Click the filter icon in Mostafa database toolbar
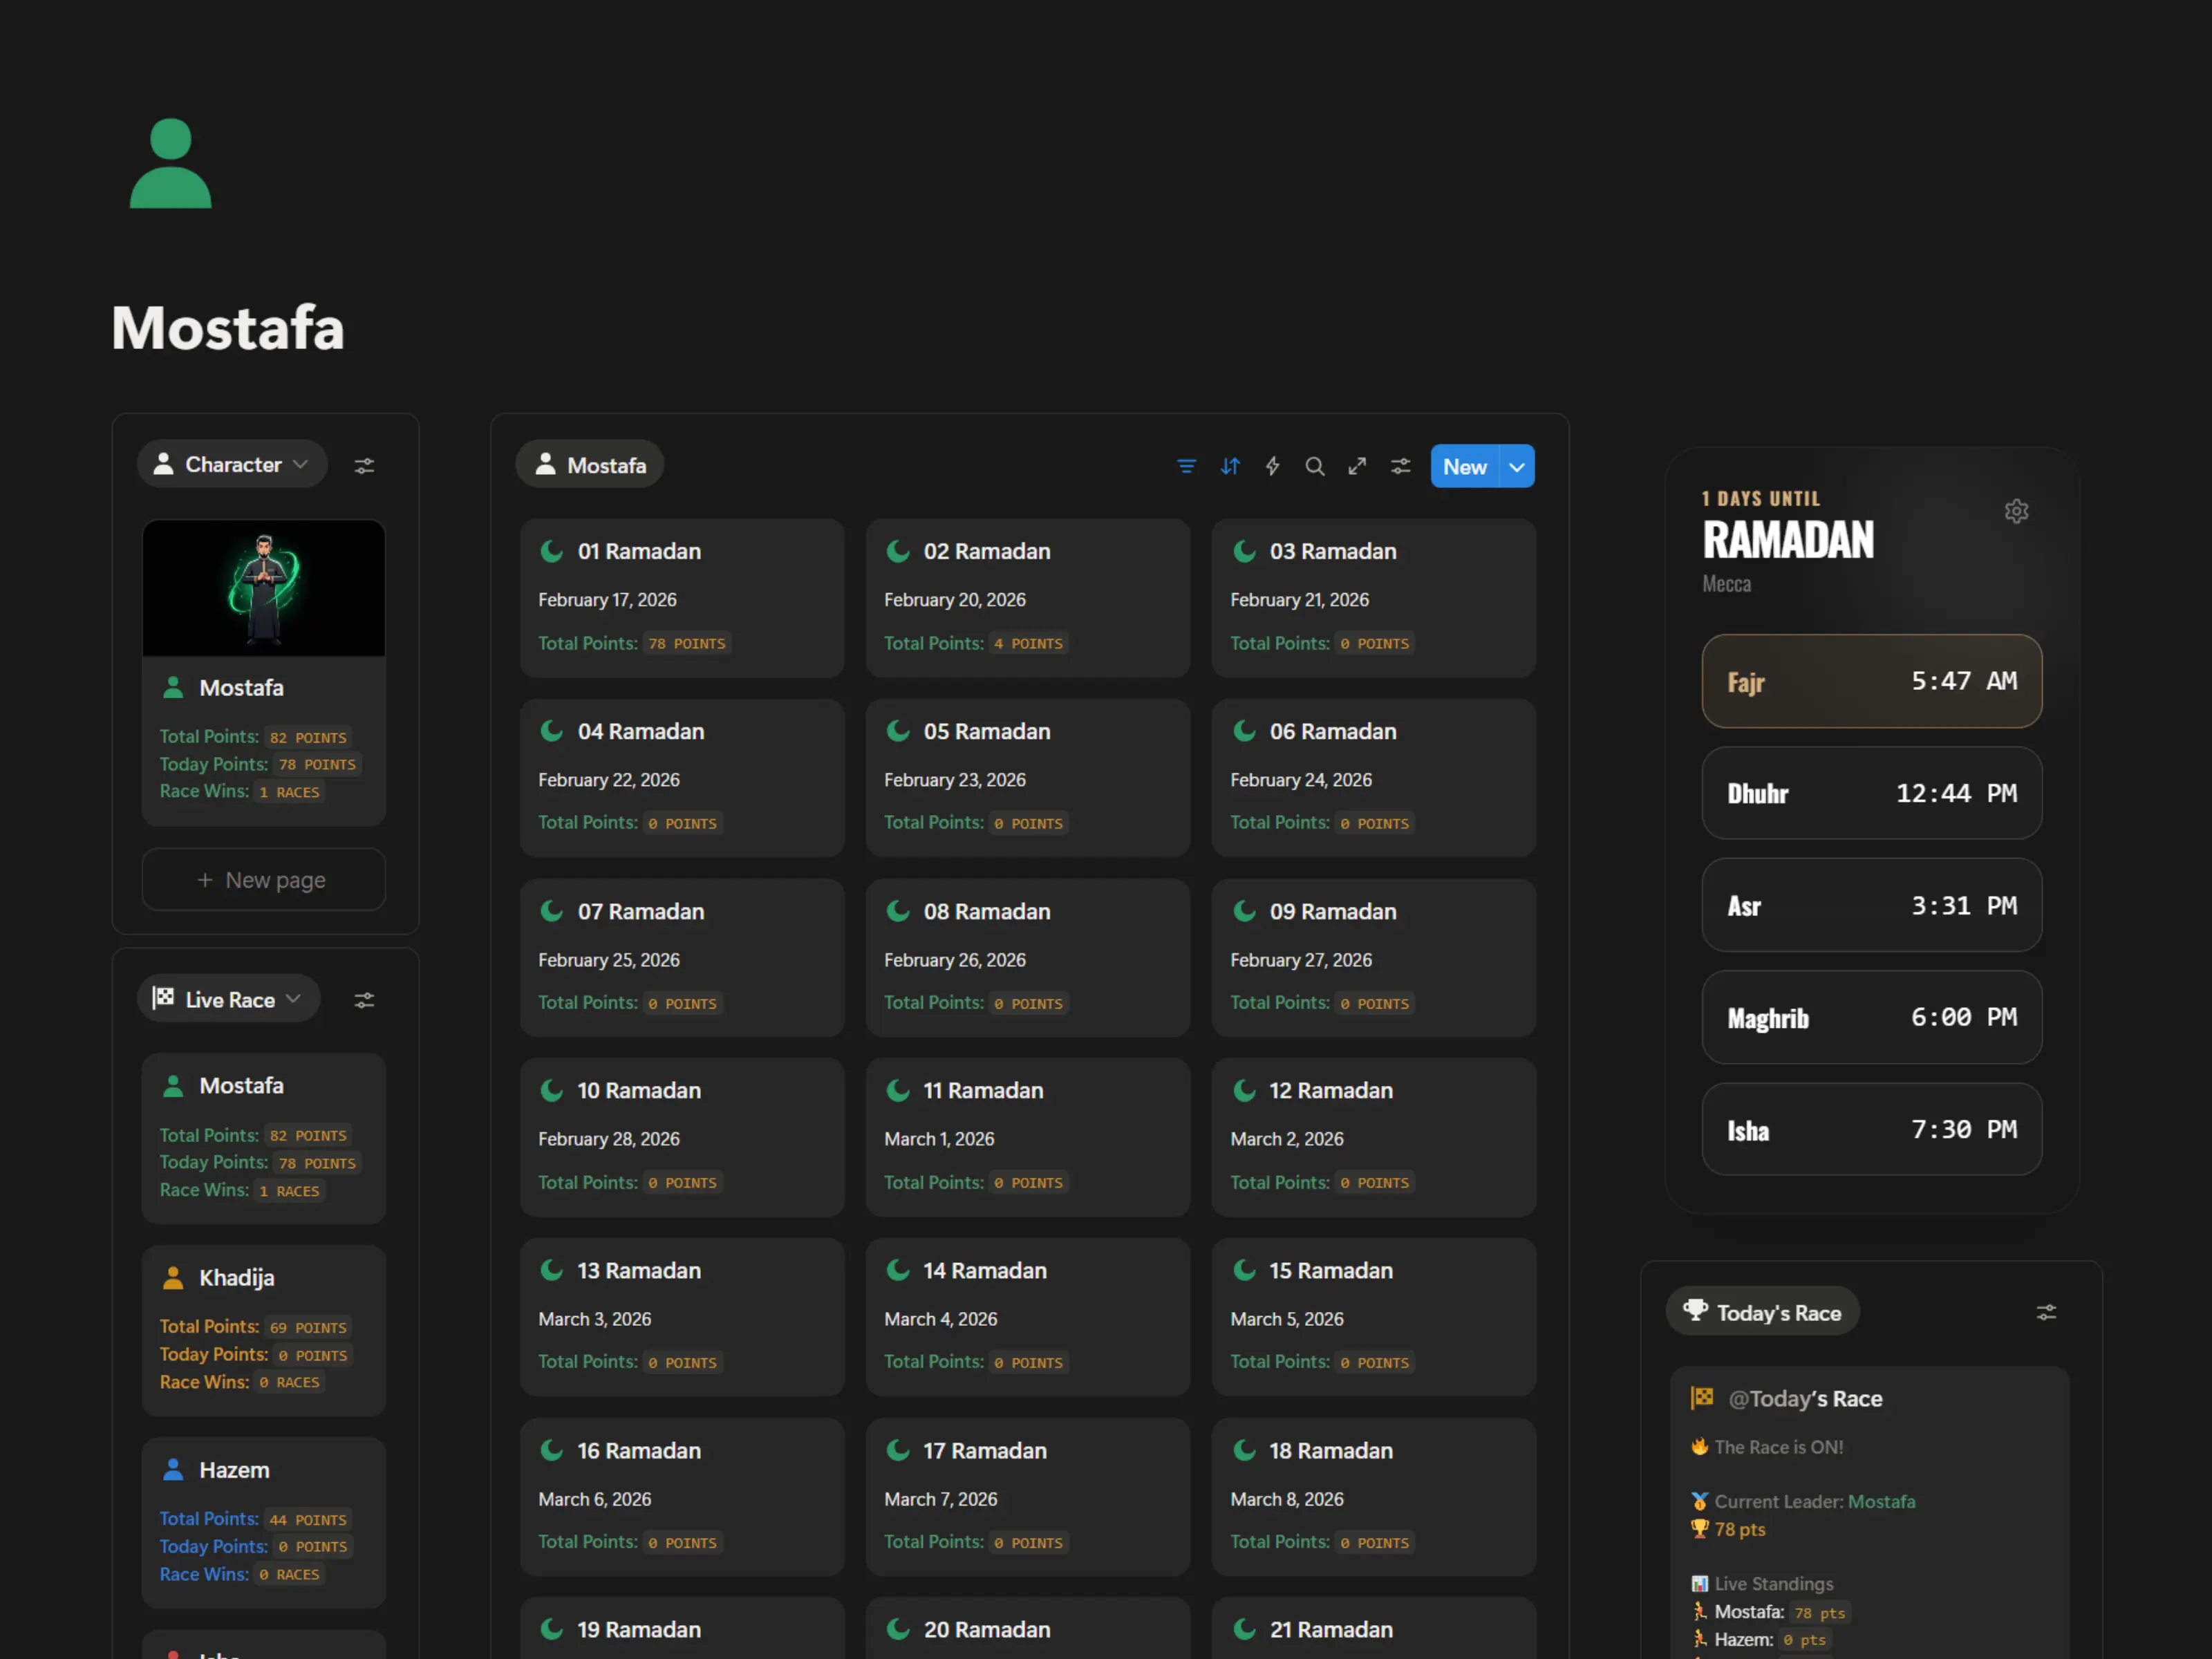The image size is (2212, 1659). [1186, 466]
